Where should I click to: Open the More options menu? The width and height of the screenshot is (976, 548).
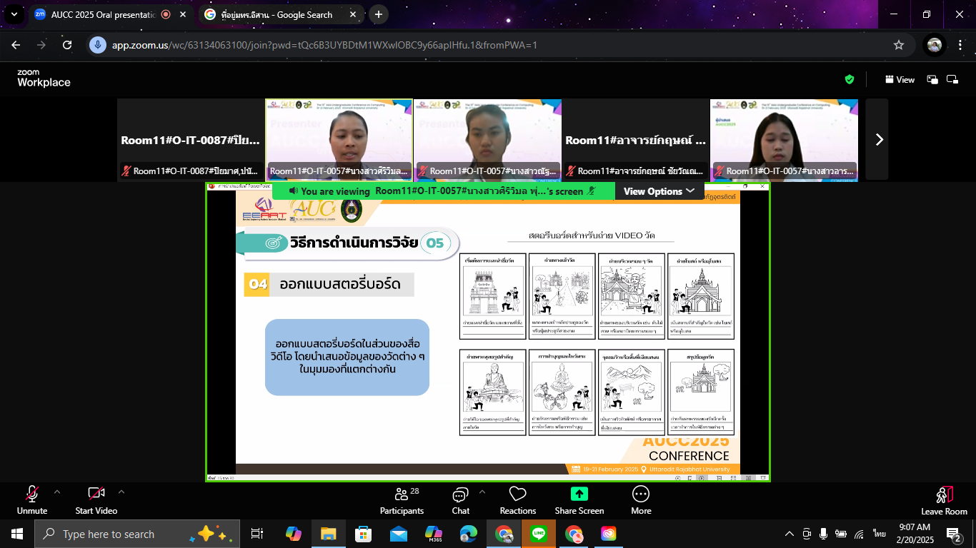click(x=641, y=499)
